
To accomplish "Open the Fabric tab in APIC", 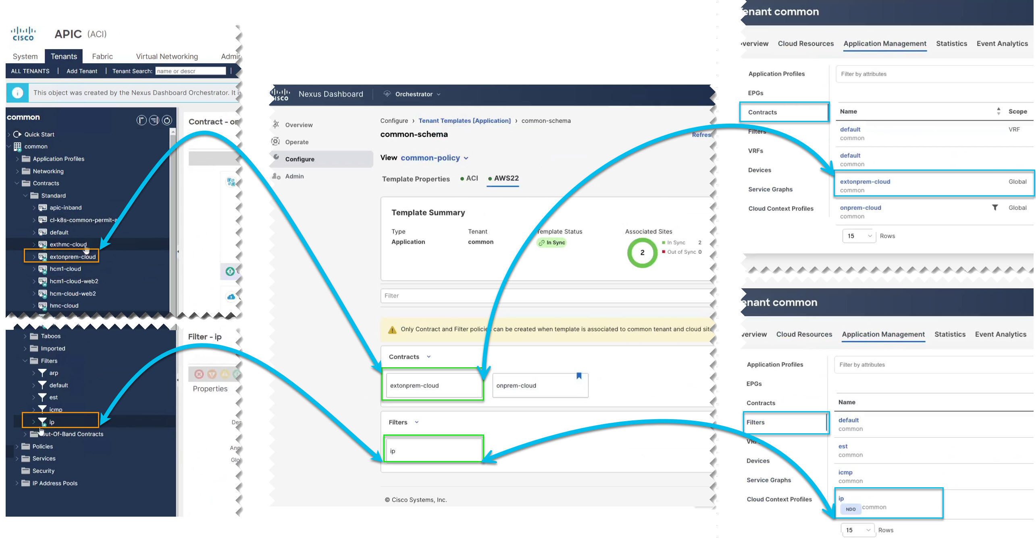I will click(x=102, y=56).
